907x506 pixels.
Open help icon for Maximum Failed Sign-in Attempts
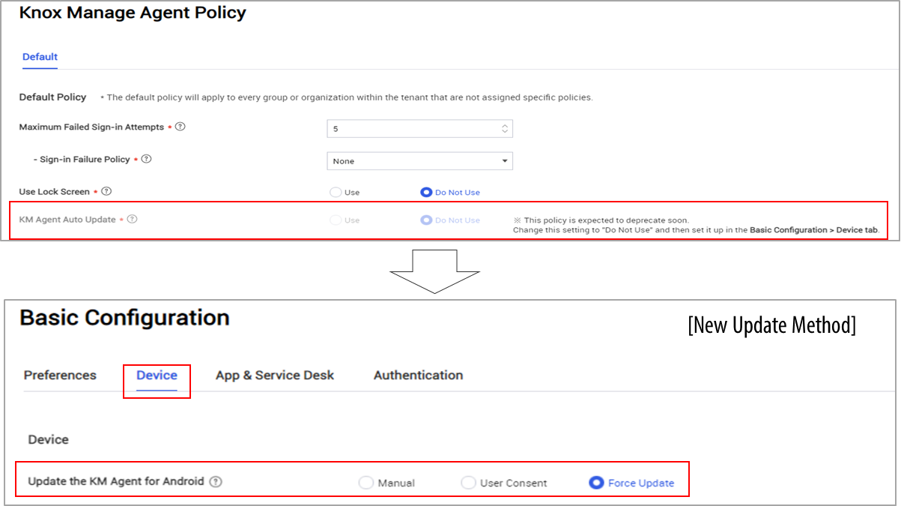180,127
